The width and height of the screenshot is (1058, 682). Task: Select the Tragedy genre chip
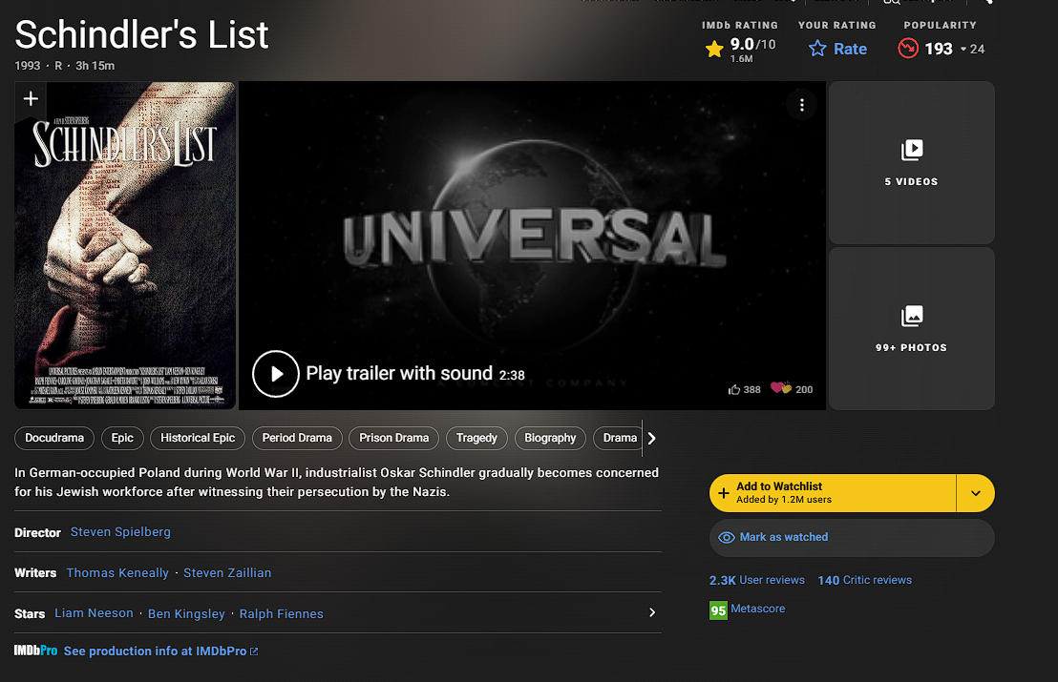tap(476, 438)
